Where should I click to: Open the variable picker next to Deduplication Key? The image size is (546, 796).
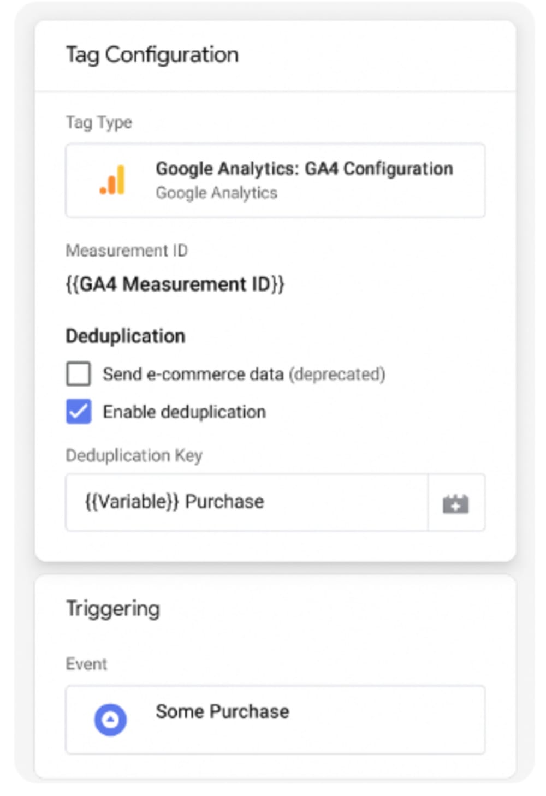[456, 503]
